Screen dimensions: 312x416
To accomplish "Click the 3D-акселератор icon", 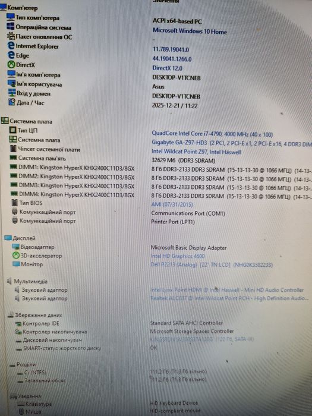I will 16,256.
